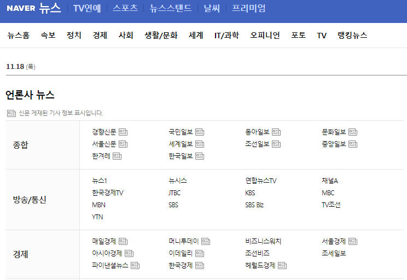Image resolution: width=407 pixels, height=280 pixels.
Task: Click newspaper icon beside 헤럴드경제
Action: coord(282,266)
